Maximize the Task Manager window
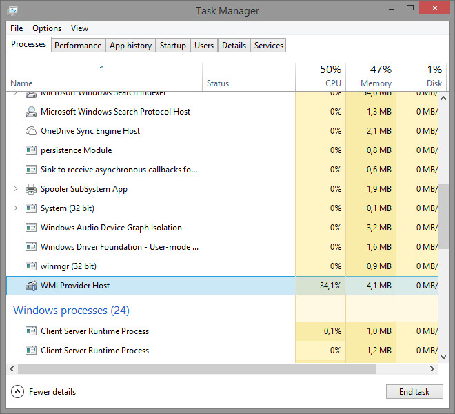This screenshot has height=414, width=455. point(410,8)
